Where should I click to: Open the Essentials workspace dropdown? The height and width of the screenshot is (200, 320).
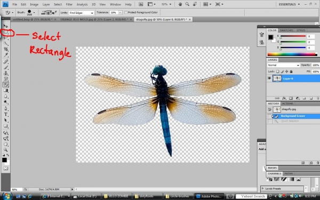click(289, 4)
